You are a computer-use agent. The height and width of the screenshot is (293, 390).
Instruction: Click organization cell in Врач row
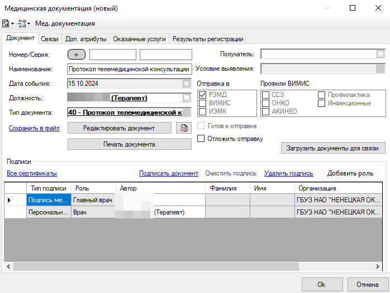(x=338, y=212)
